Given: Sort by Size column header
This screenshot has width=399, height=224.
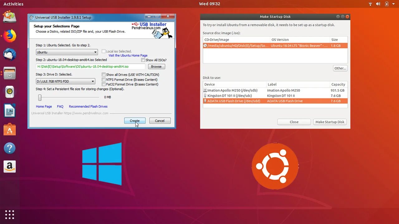Looking at the screenshot, I should [339, 40].
